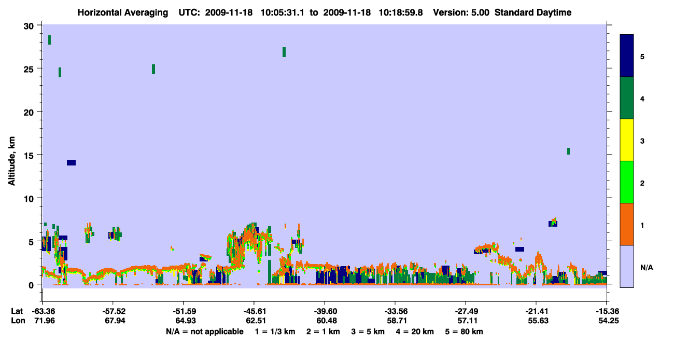Click the "Lon" row label
The height and width of the screenshot is (346, 674).
(x=17, y=321)
